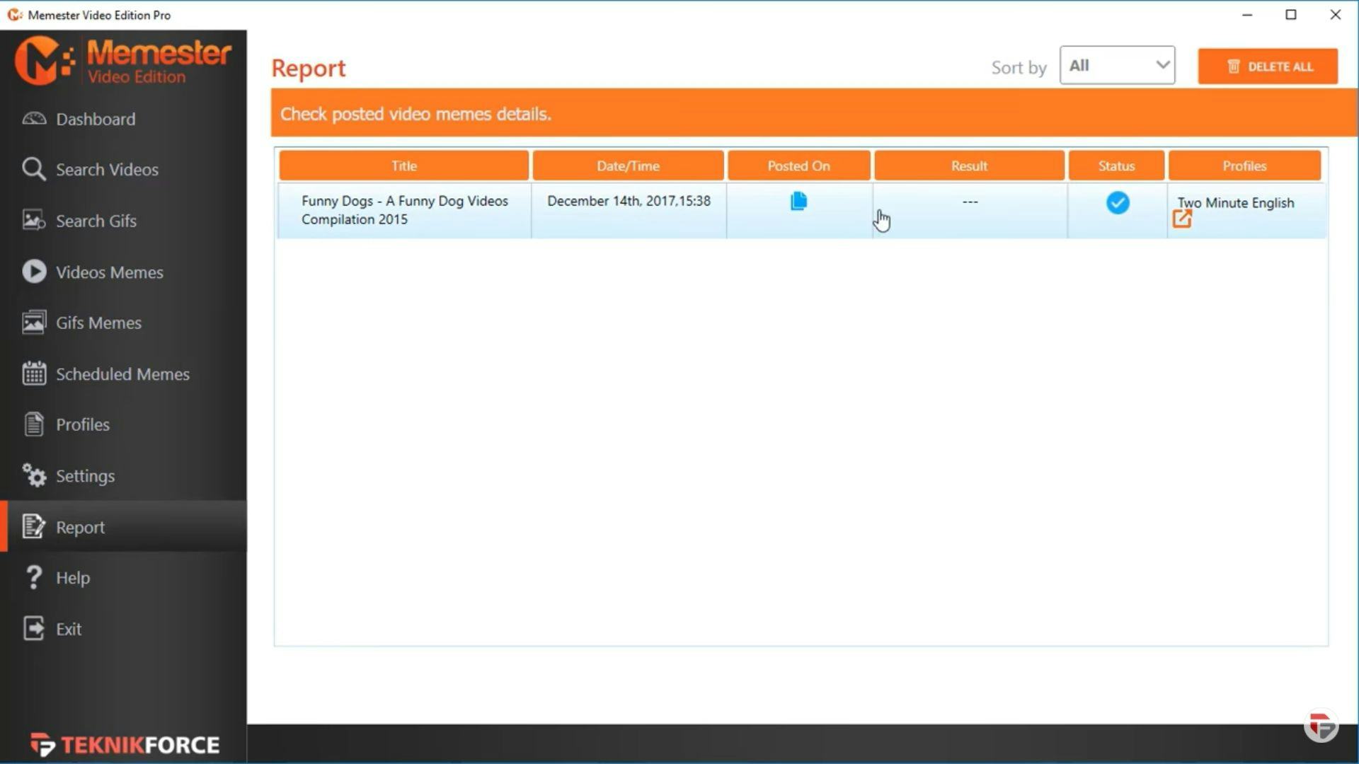This screenshot has width=1359, height=764.
Task: Expand the Sort by dropdown
Action: pos(1117,66)
